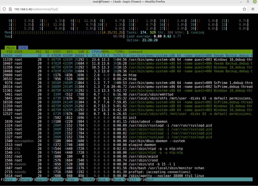Click F9 Kill in the function bar

click(x=132, y=180)
